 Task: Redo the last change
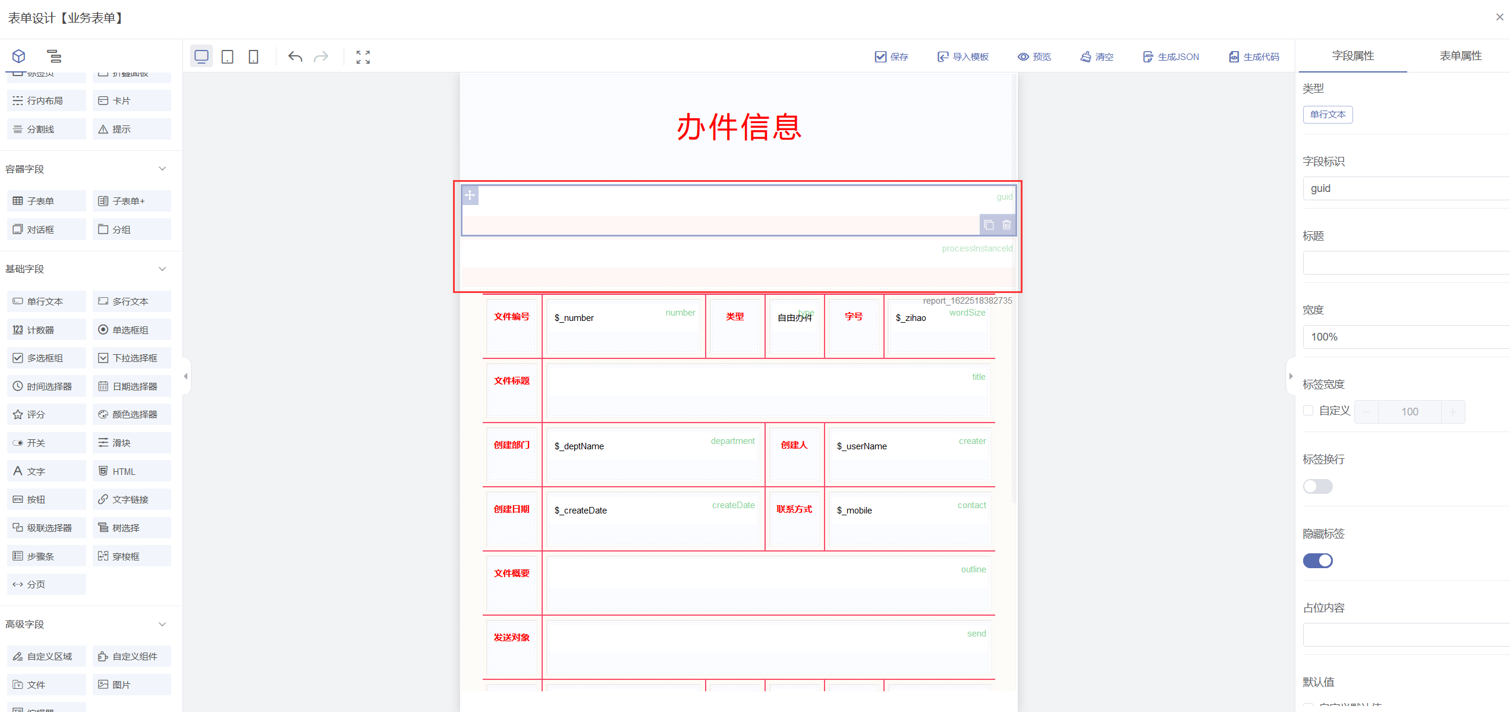(321, 57)
